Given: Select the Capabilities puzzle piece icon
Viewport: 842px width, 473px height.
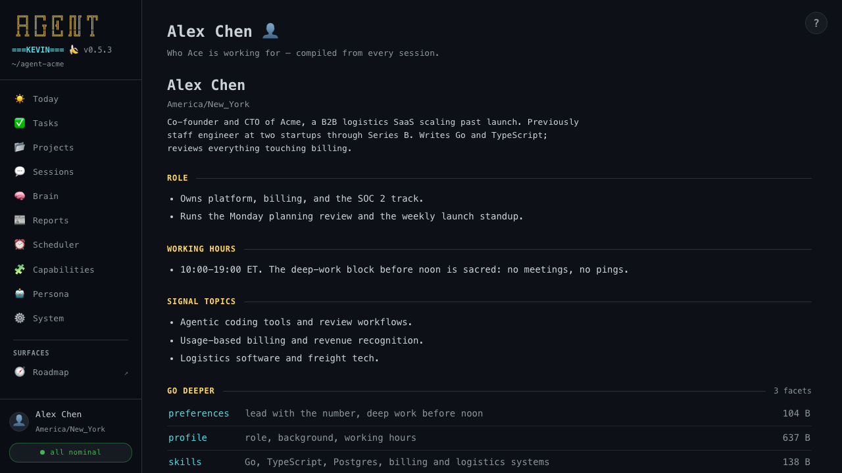Looking at the screenshot, I should pyautogui.click(x=20, y=269).
